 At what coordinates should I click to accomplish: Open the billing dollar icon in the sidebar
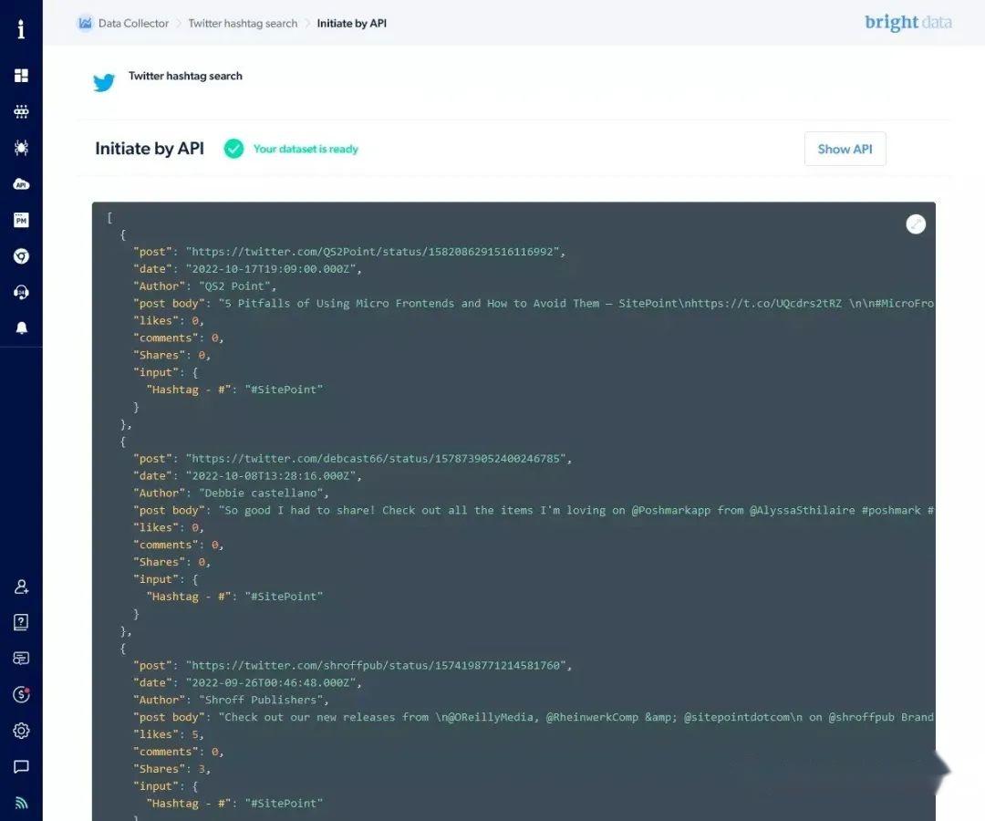21,694
